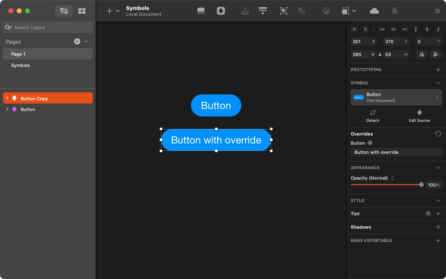This screenshot has width=446, height=279.
Task: Open the Button symbol source dropdown
Action: click(x=396, y=97)
